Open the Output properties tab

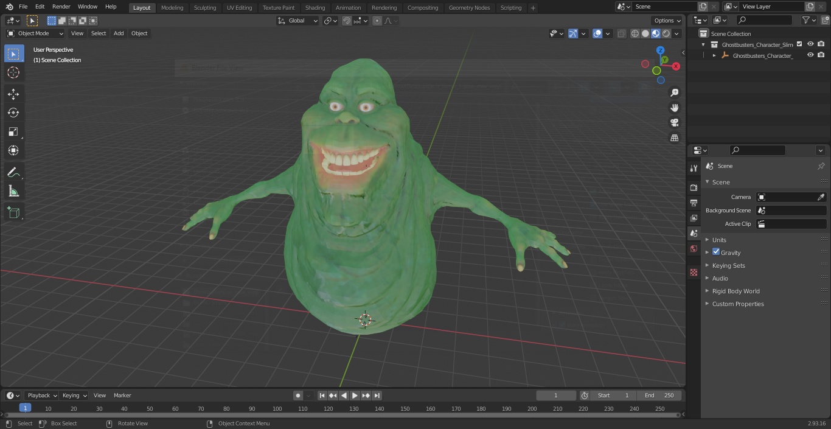pos(694,203)
